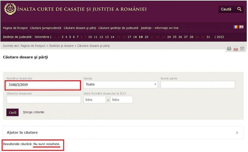Export page using the PDF icon
This screenshot has height=152, width=248.
click(x=236, y=48)
